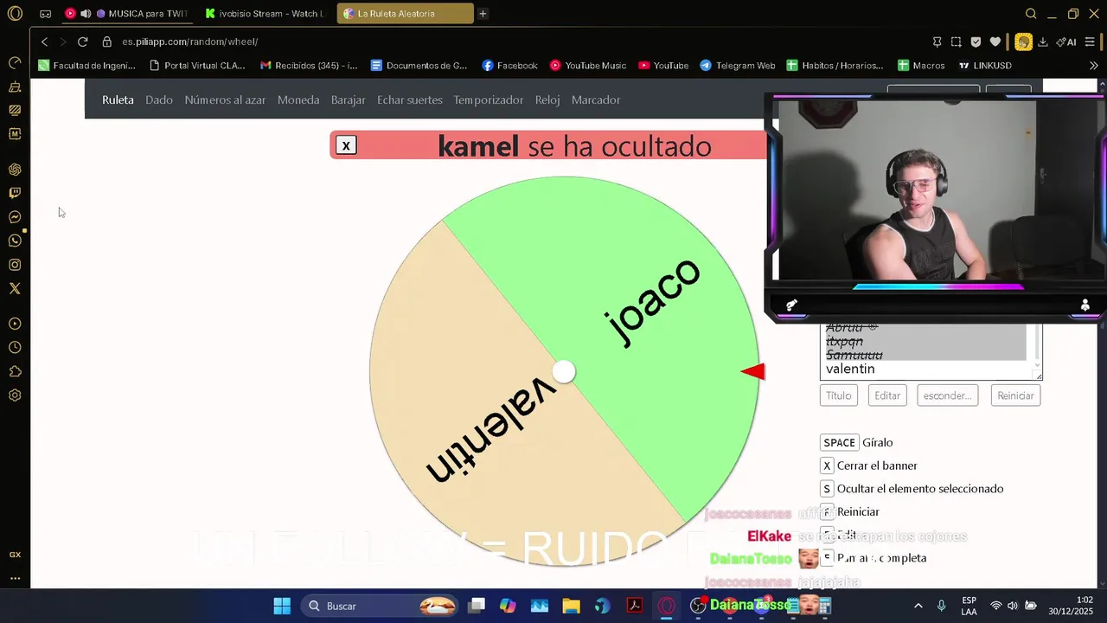1107x623 pixels.
Task: Open Echar suertes in the nav bar
Action: 410,100
